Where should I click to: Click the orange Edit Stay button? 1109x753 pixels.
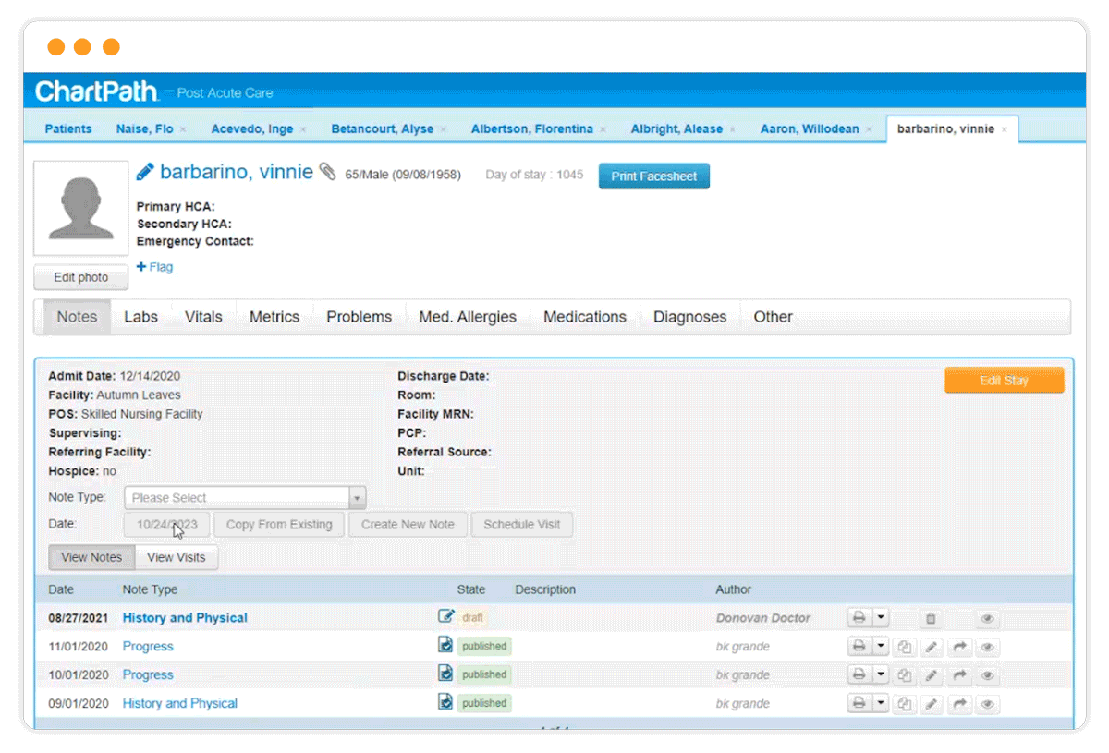tap(1004, 379)
